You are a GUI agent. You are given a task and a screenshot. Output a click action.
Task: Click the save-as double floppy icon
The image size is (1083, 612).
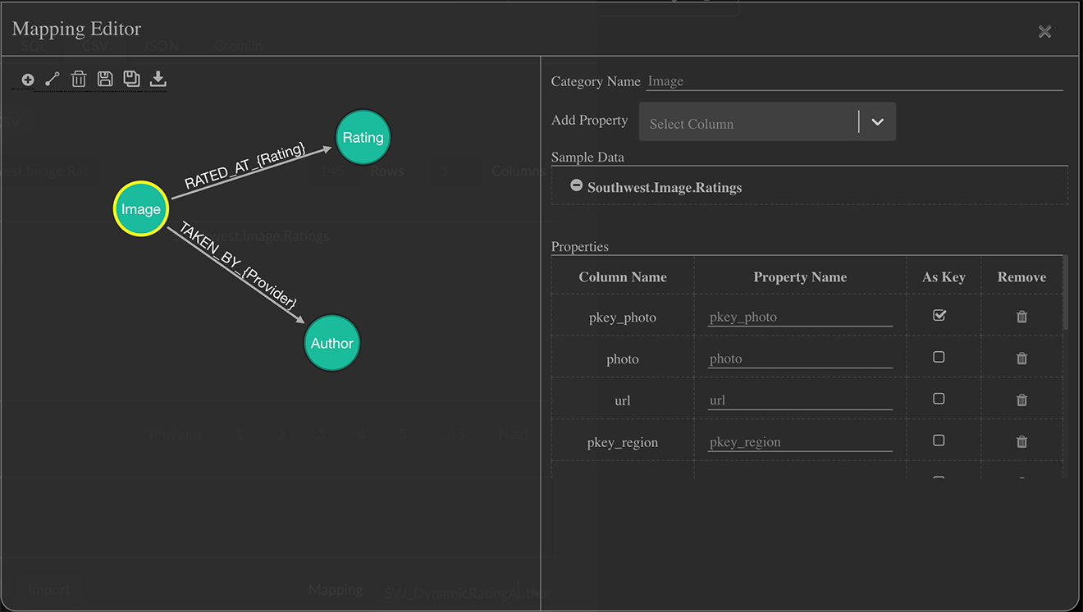click(x=131, y=79)
